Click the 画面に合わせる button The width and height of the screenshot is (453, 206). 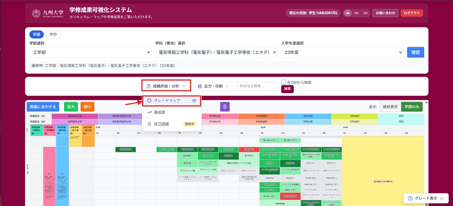[43, 107]
